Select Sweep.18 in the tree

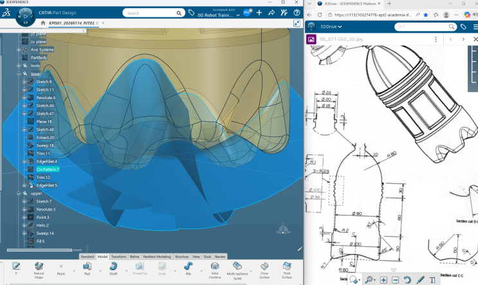(45, 145)
